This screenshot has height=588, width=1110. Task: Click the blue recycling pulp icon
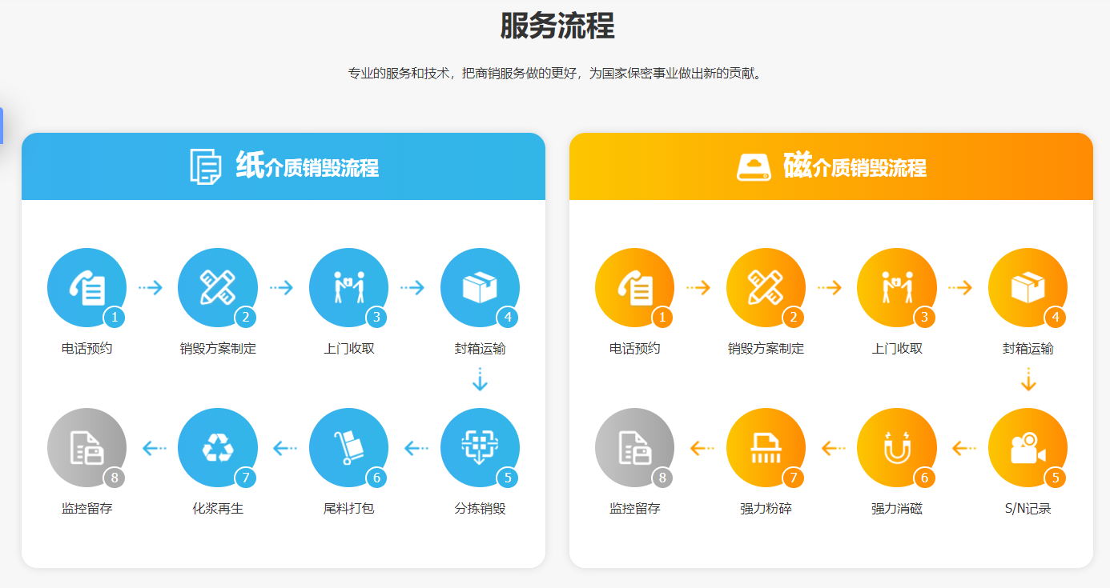pyautogui.click(x=218, y=448)
